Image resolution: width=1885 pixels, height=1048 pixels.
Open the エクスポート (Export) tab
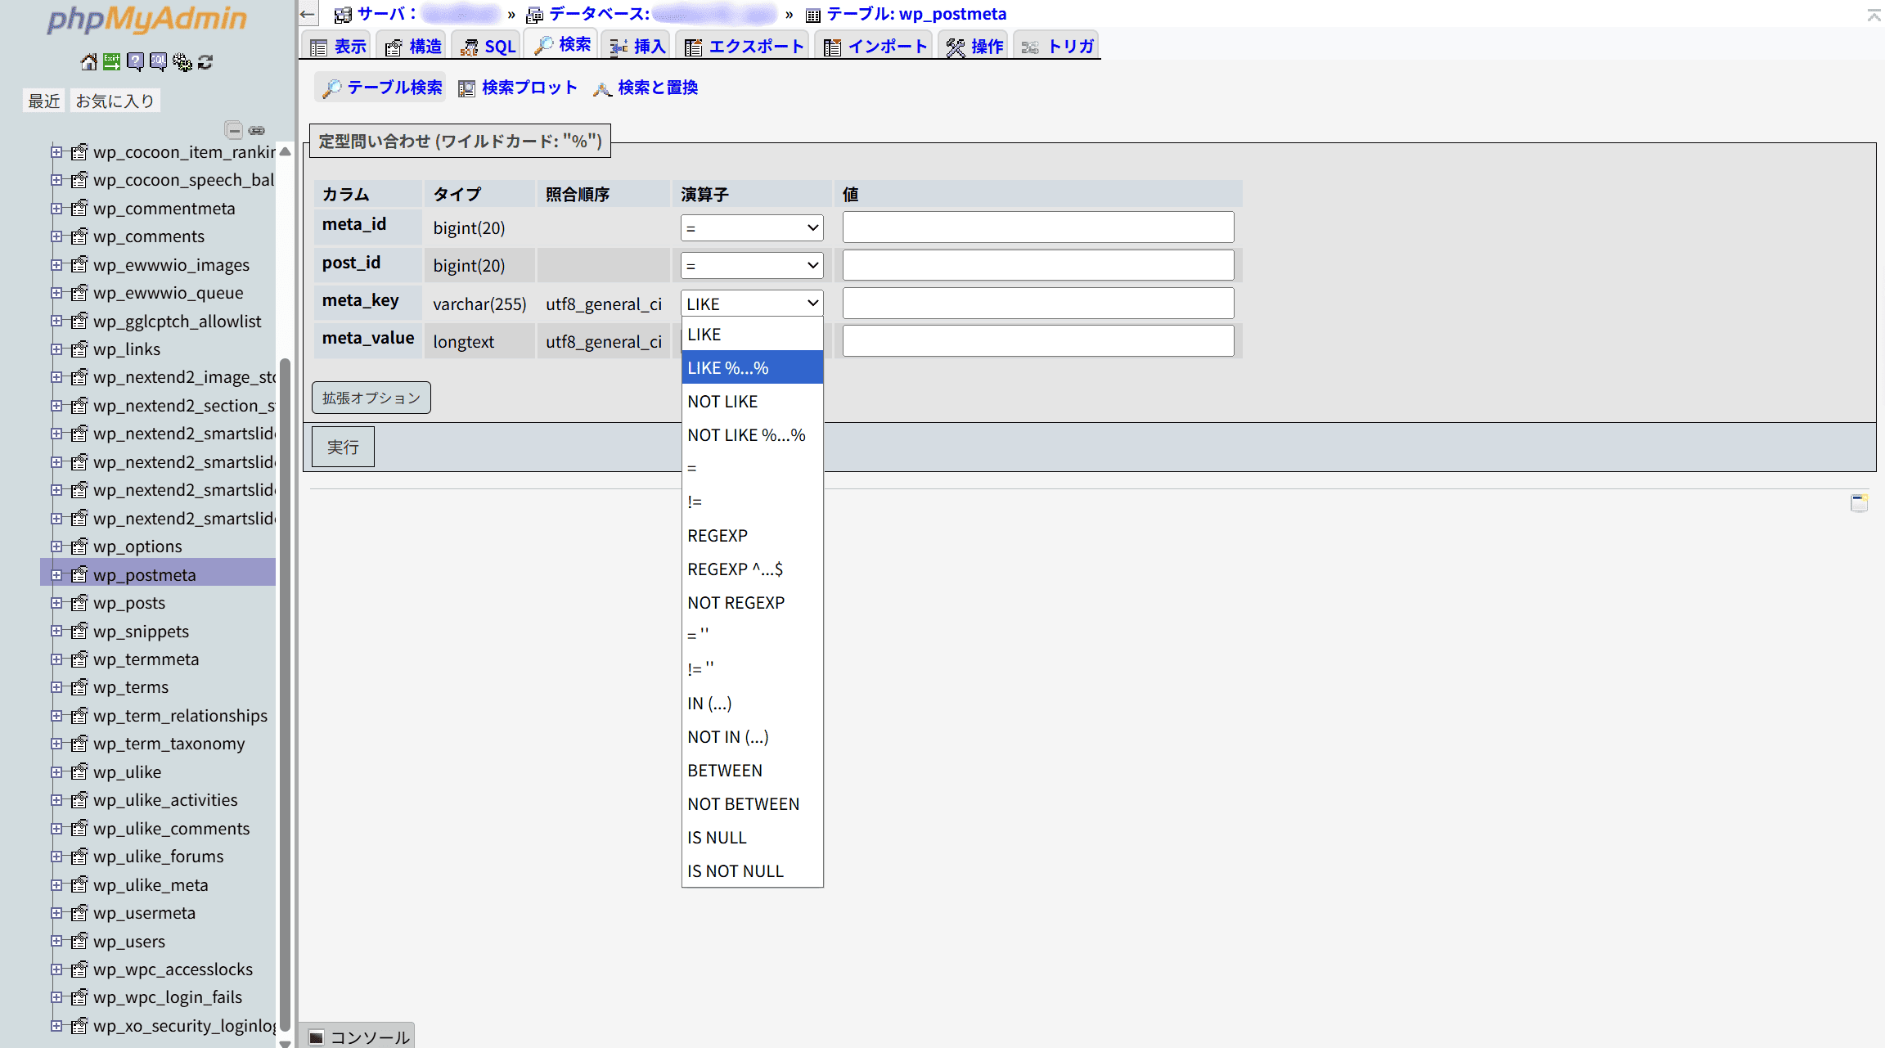coord(745,47)
